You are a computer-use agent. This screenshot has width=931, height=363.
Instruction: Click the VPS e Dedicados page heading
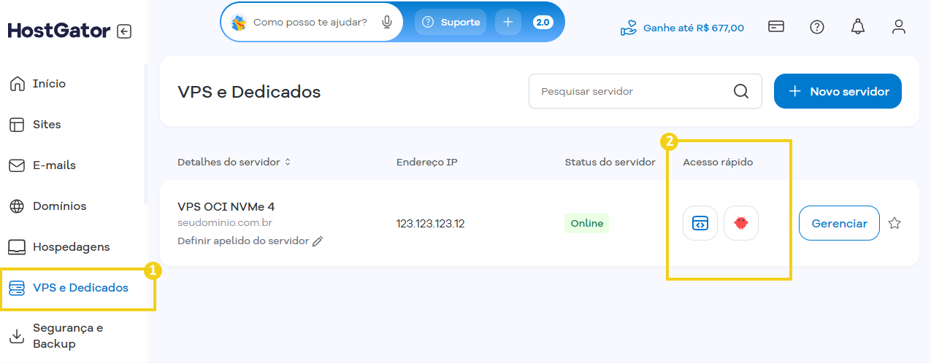click(249, 92)
